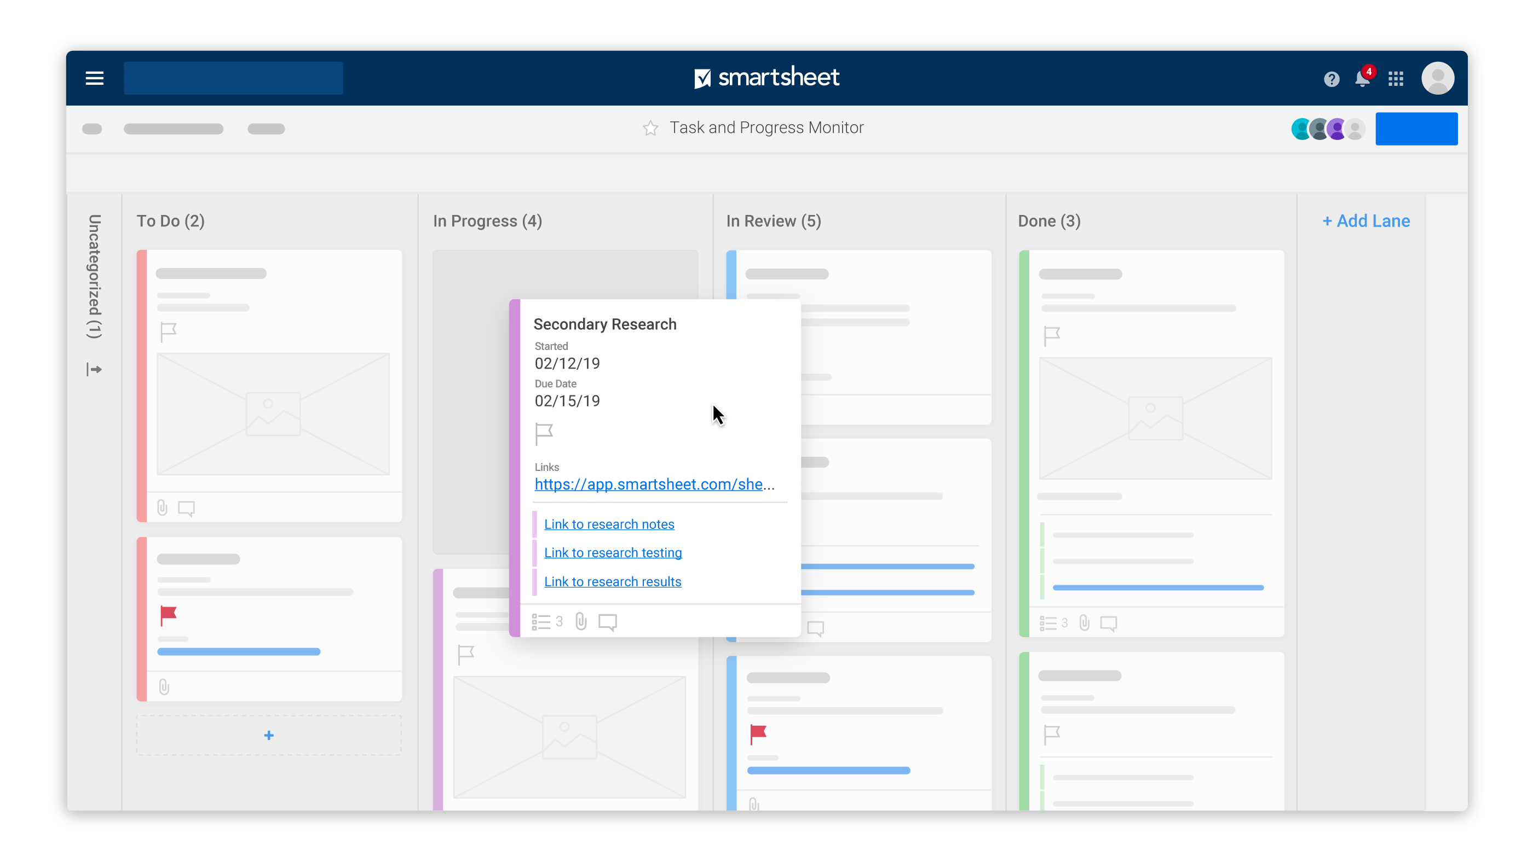Expand the Uncategorized lane arrow

click(x=94, y=370)
